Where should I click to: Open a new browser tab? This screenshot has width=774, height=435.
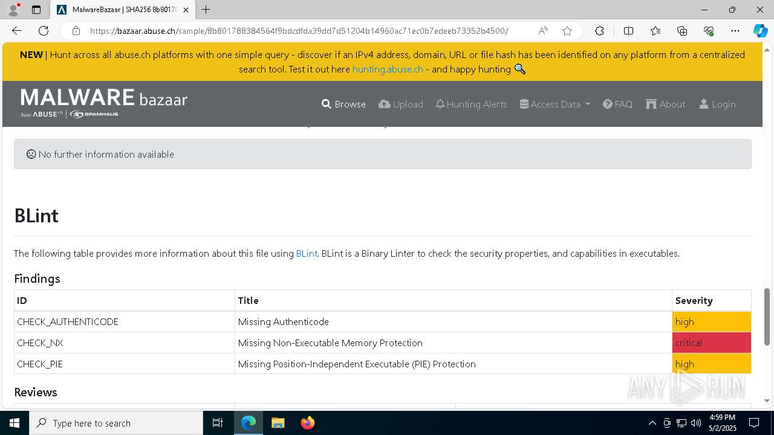click(x=206, y=10)
